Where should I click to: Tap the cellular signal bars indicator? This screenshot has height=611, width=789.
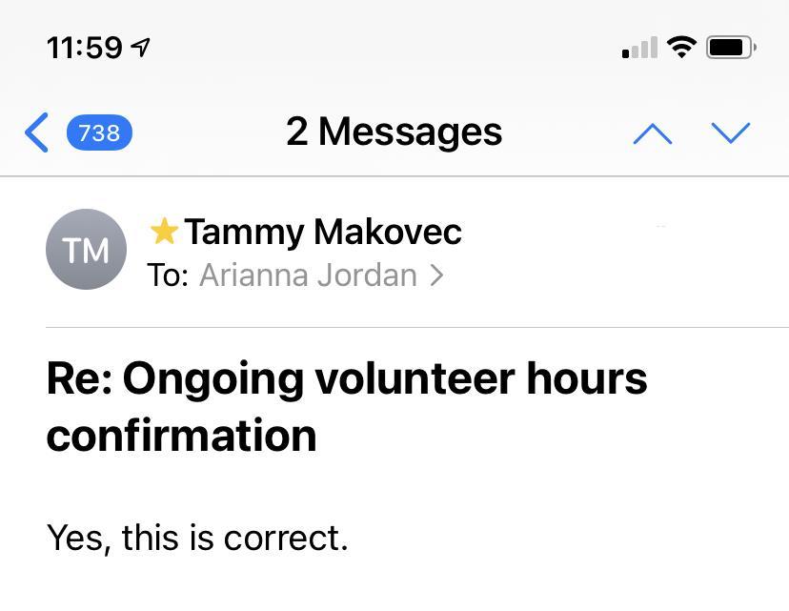click(x=639, y=48)
